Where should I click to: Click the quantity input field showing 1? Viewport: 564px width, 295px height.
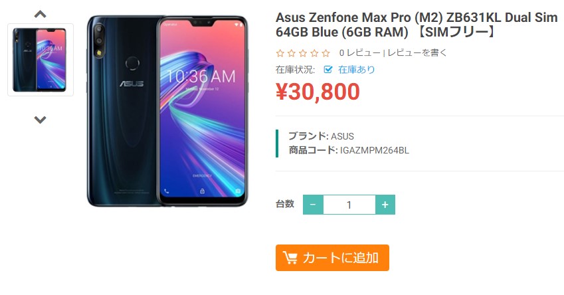[x=349, y=205]
